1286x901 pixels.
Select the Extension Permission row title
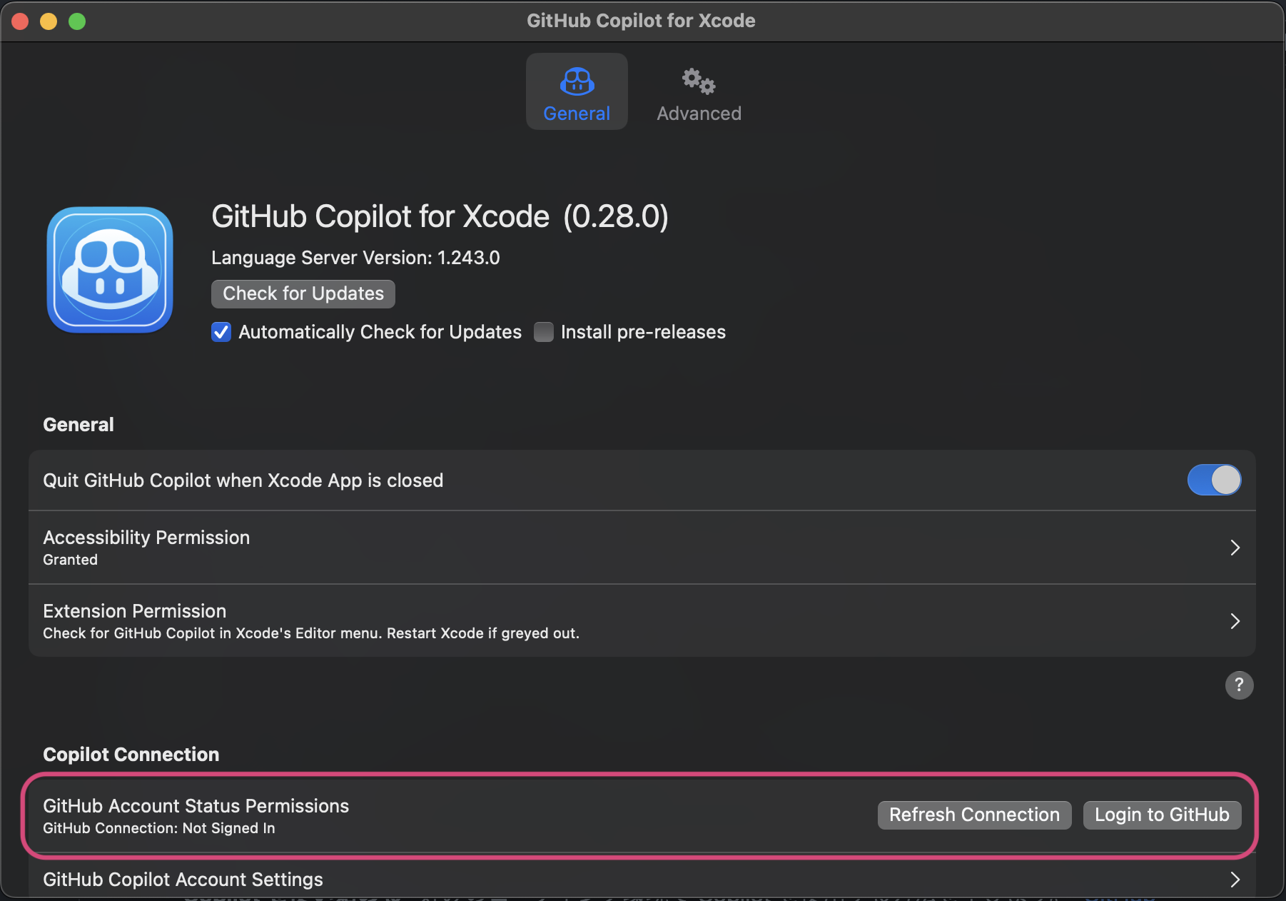pos(135,611)
